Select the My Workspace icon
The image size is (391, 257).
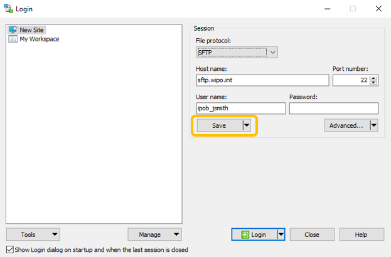click(x=13, y=39)
